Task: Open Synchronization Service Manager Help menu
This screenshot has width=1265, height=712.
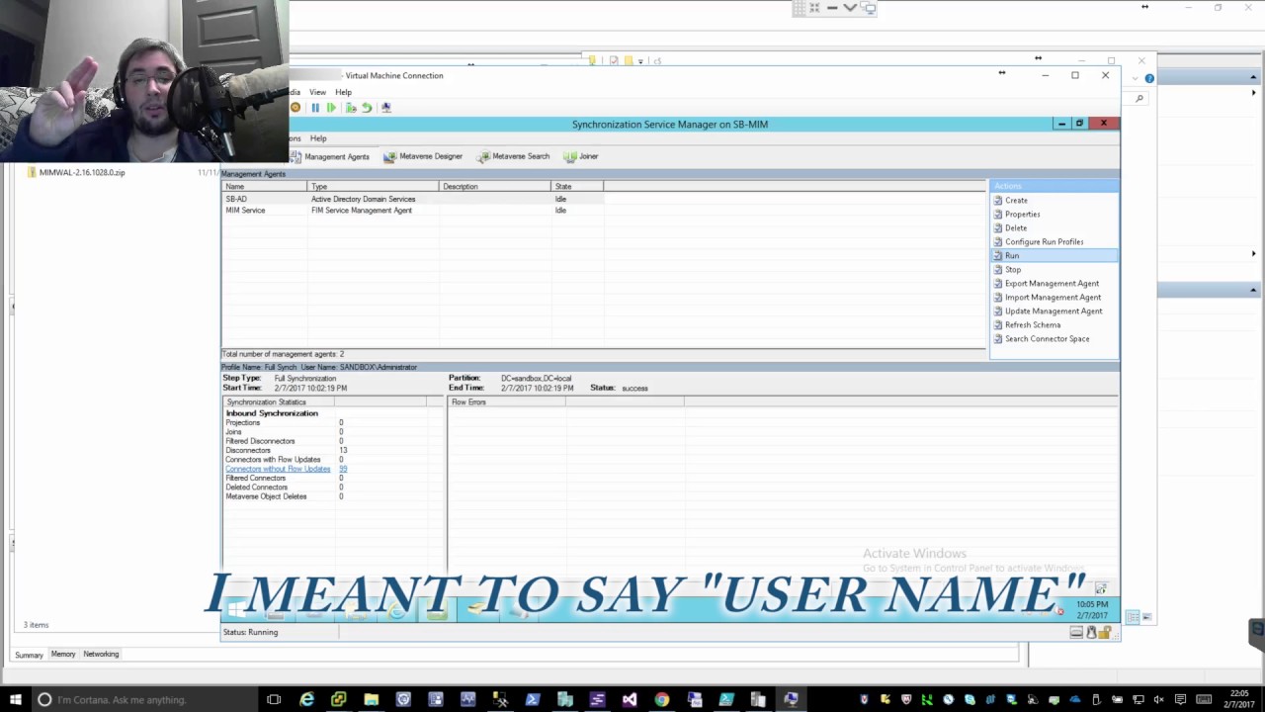Action: (318, 138)
